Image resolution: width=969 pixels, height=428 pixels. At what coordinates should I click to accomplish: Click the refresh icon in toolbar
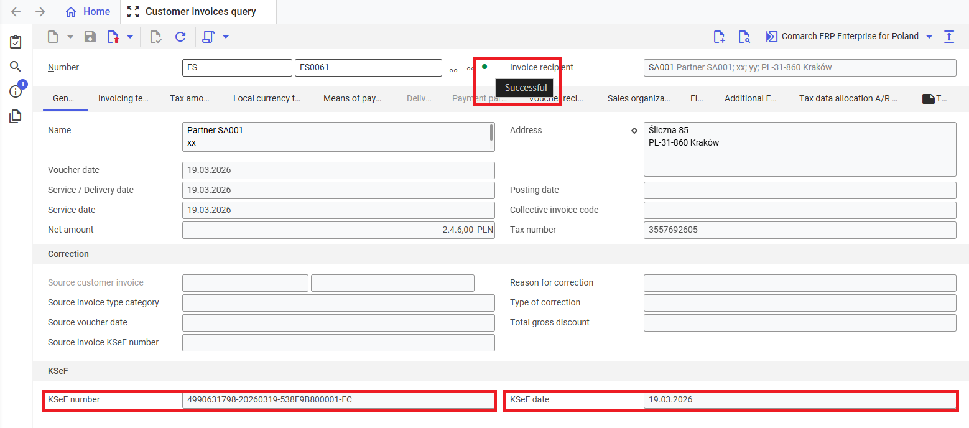click(180, 37)
